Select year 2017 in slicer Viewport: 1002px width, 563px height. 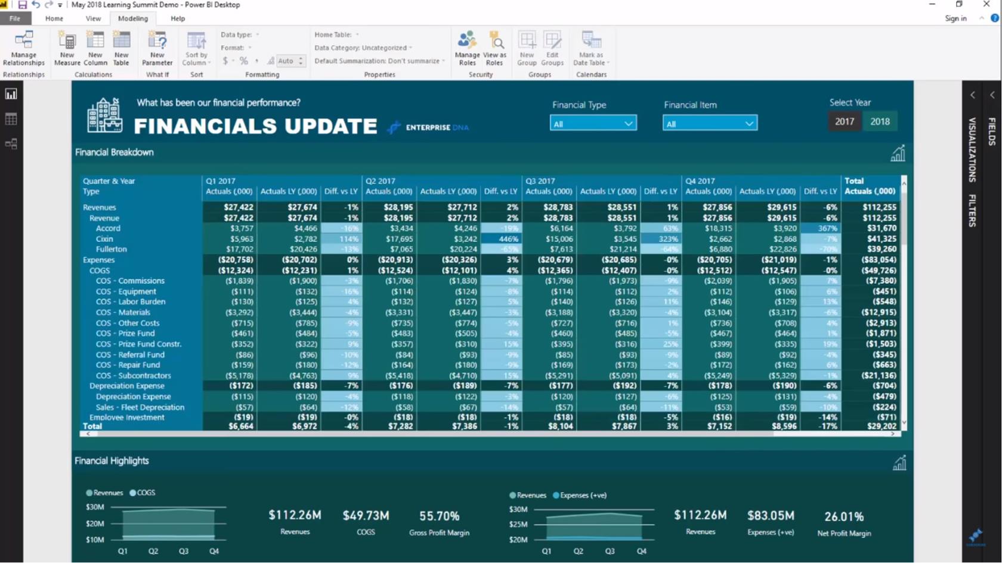point(844,122)
